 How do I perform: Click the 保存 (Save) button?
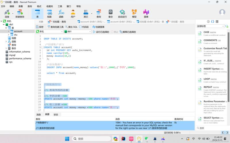coord(40,27)
